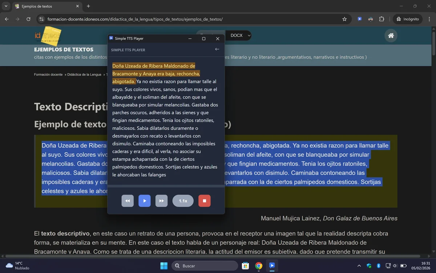Skip forward in the TTS player

click(161, 201)
